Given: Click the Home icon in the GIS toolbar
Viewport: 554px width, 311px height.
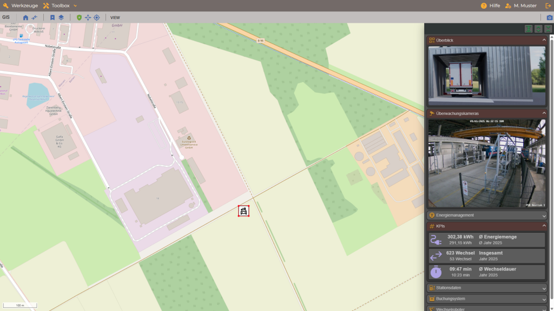Looking at the screenshot, I should [25, 17].
